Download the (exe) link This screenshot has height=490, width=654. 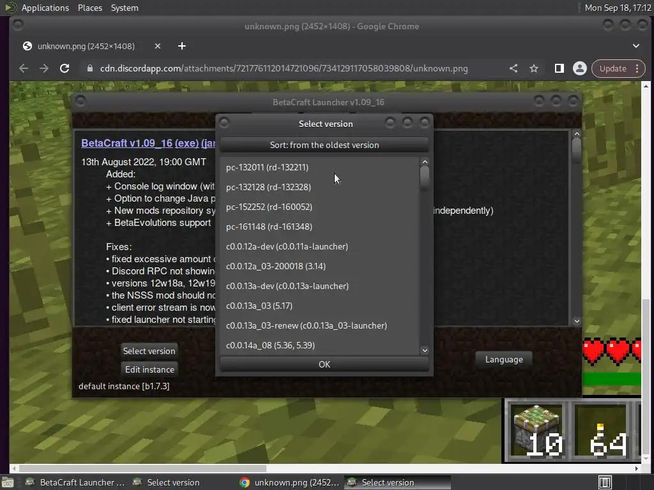(186, 143)
